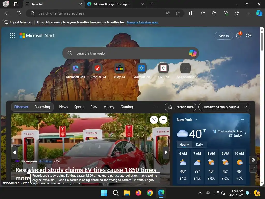Open the Money category tab
Image resolution: width=265 pixels, height=199 pixels.
tap(109, 107)
